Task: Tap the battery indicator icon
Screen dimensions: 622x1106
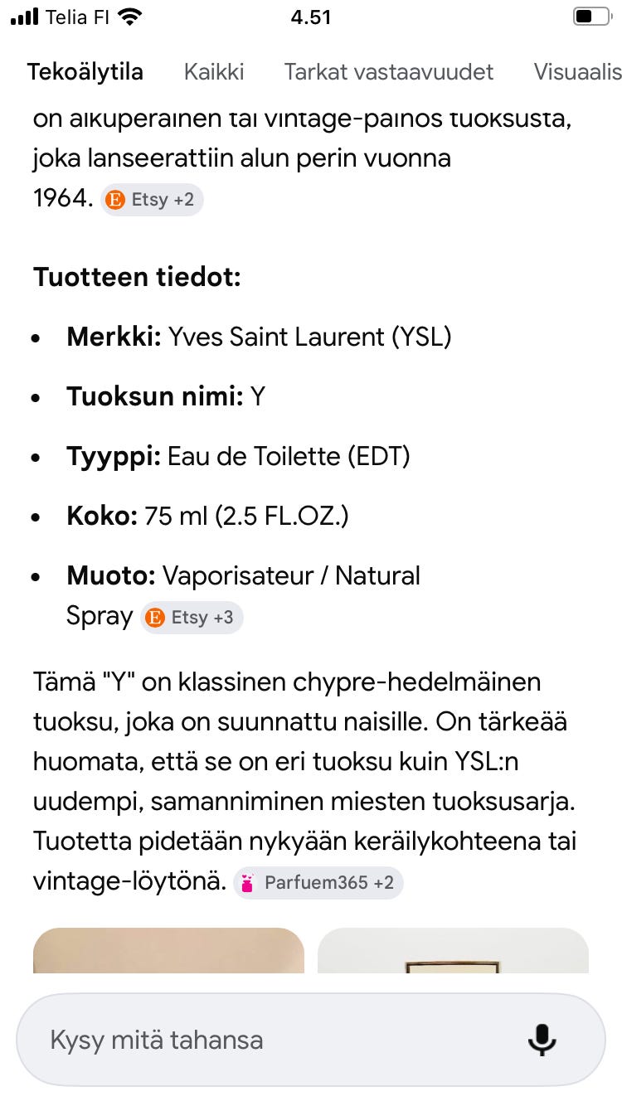Action: coord(591,17)
